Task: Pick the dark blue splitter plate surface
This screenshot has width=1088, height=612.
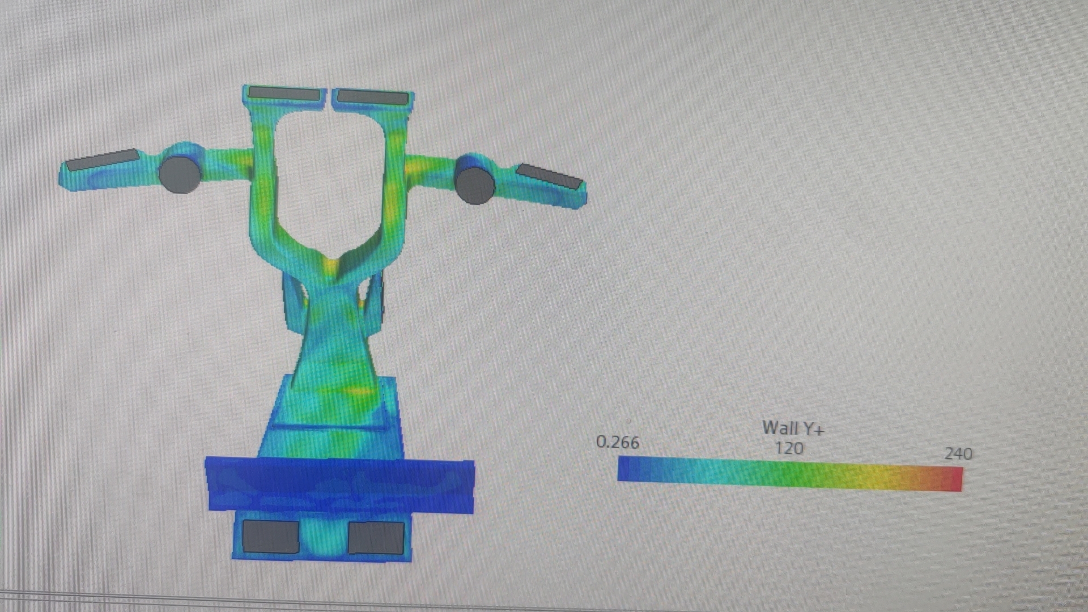Action: coord(339,485)
